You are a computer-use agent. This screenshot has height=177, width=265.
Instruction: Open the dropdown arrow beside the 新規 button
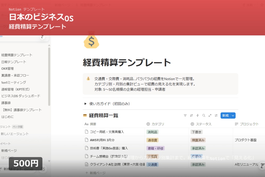coord(232,115)
